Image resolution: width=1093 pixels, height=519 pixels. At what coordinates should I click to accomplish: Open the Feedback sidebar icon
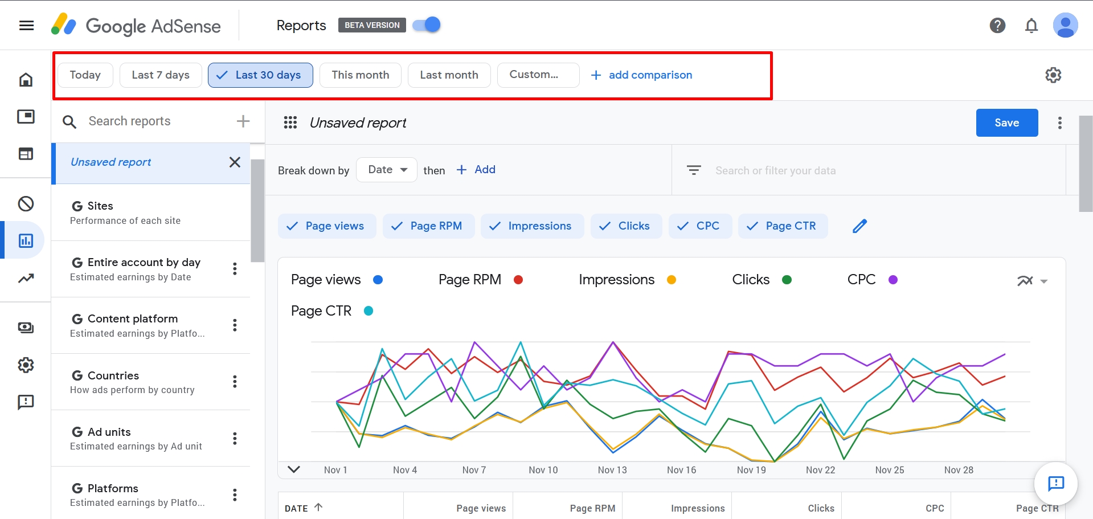pyautogui.click(x=26, y=402)
